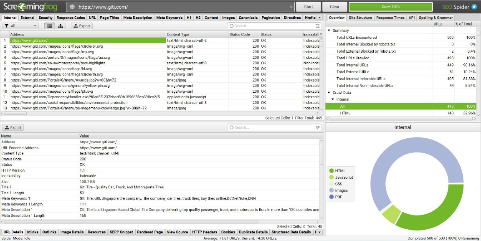Image resolution: width=481 pixels, height=241 pixels.
Task: Click the PDF legend color swatch
Action: pyautogui.click(x=331, y=197)
